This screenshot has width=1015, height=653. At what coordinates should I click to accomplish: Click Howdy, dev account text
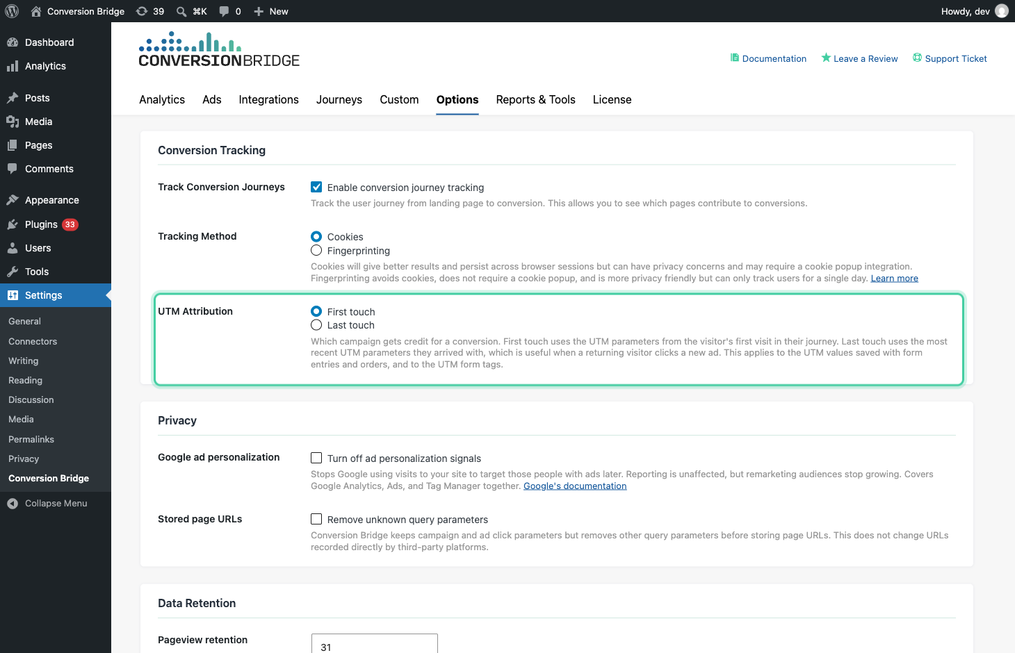click(965, 11)
